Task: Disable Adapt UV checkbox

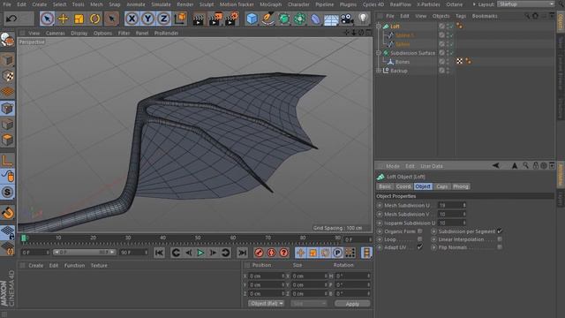Action: tap(420, 247)
